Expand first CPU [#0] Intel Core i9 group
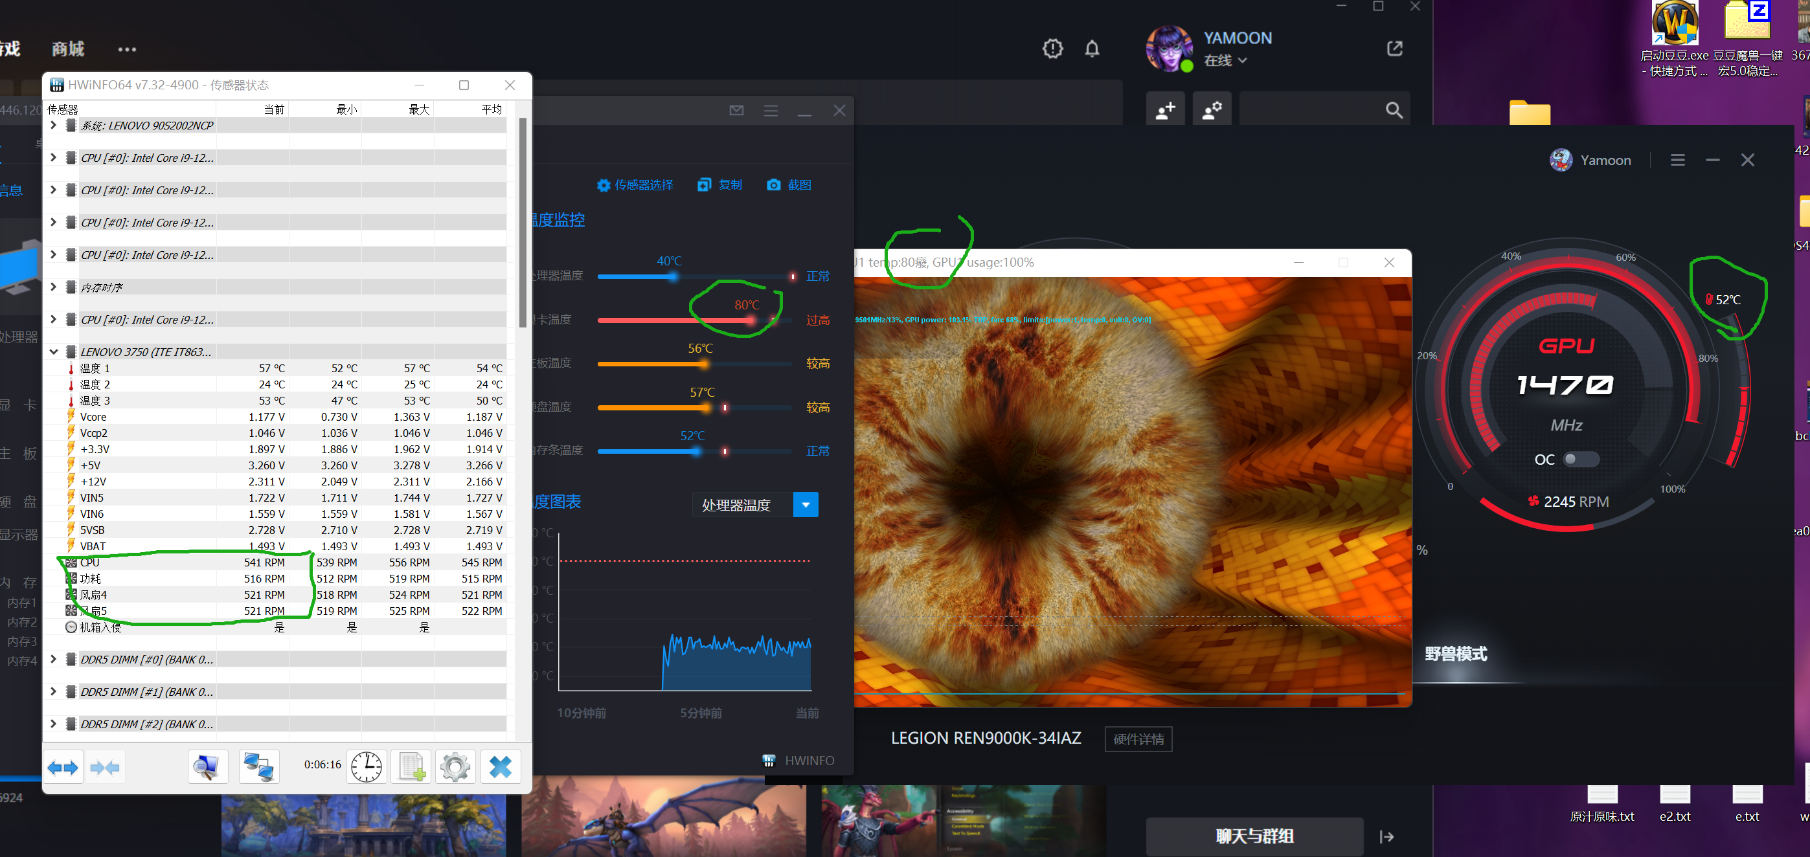The image size is (1810, 857). (53, 157)
